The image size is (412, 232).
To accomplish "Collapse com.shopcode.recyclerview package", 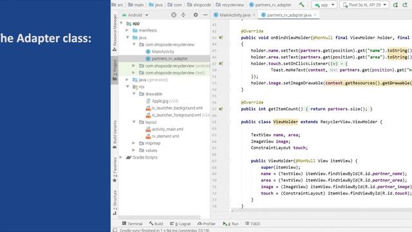I will (134, 44).
